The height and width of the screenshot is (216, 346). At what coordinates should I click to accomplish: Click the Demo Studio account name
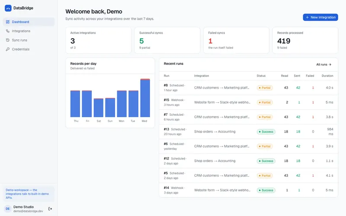click(24, 207)
